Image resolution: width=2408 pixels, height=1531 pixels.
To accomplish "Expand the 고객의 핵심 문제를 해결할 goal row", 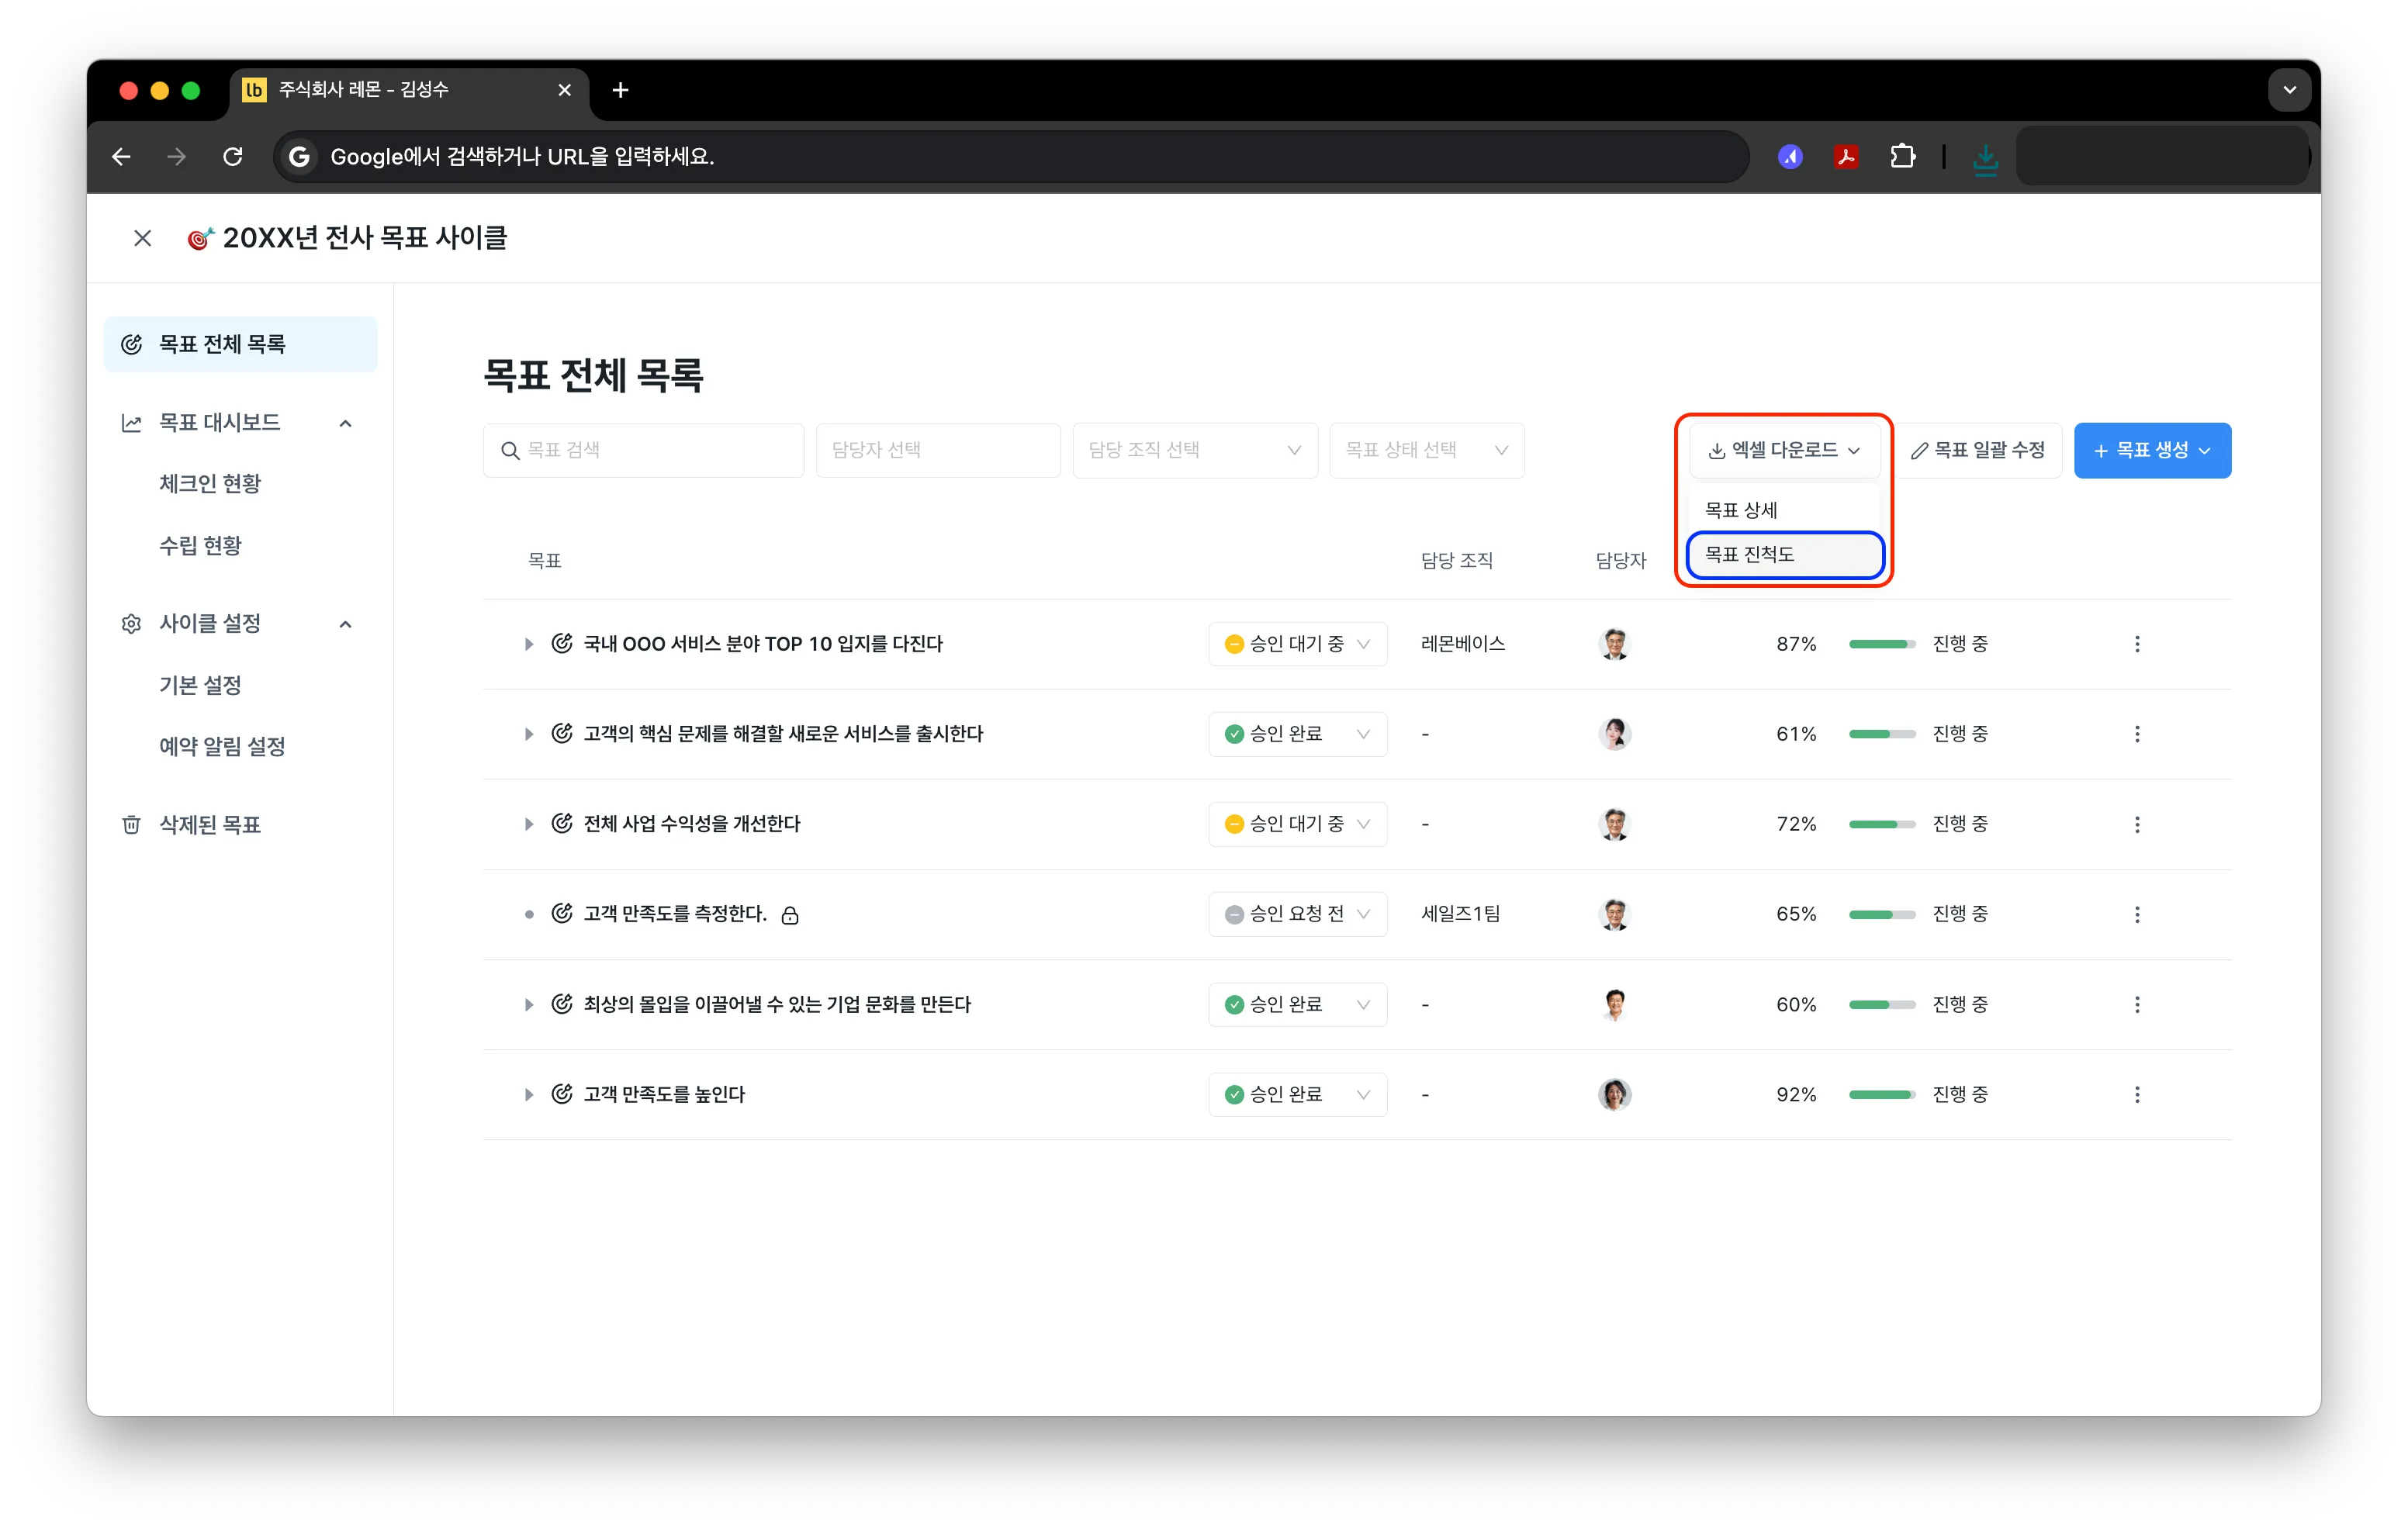I will tap(528, 734).
